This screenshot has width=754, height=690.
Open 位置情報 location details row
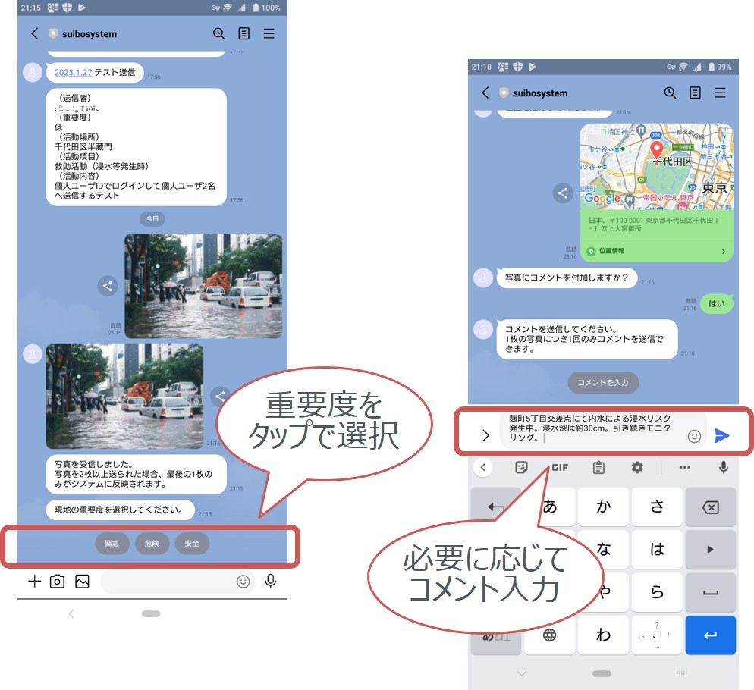656,251
